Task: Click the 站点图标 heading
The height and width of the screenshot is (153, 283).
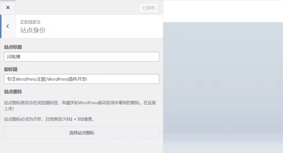Action: [13, 92]
